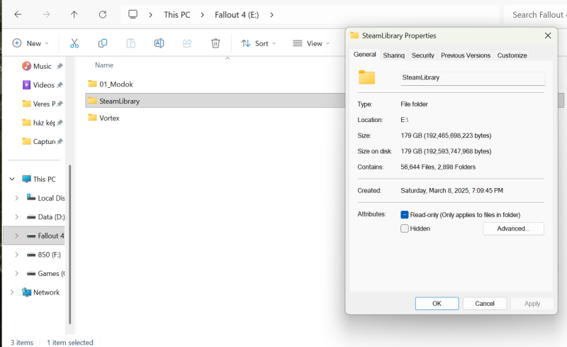The height and width of the screenshot is (347, 567).
Task: Open the Captures pinned folder
Action: pos(42,142)
